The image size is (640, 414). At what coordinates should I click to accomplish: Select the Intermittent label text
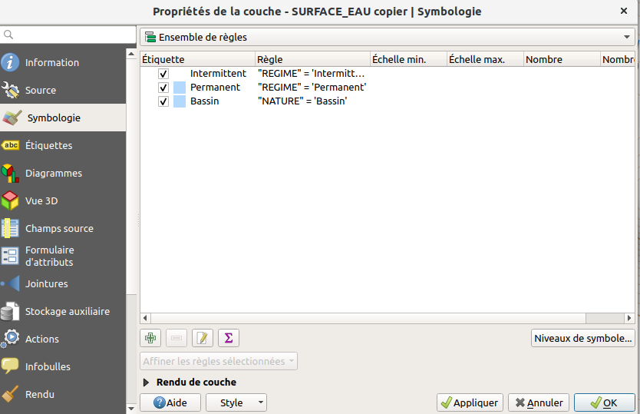219,74
